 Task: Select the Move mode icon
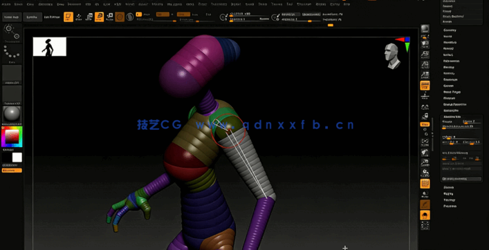coord(89,17)
